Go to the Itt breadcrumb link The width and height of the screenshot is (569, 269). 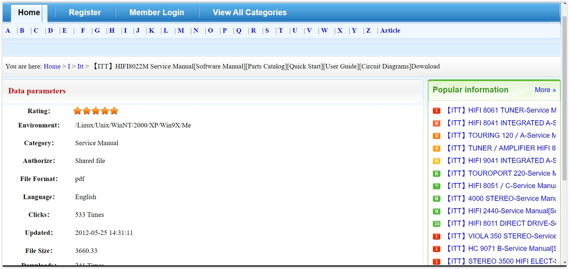pos(80,66)
